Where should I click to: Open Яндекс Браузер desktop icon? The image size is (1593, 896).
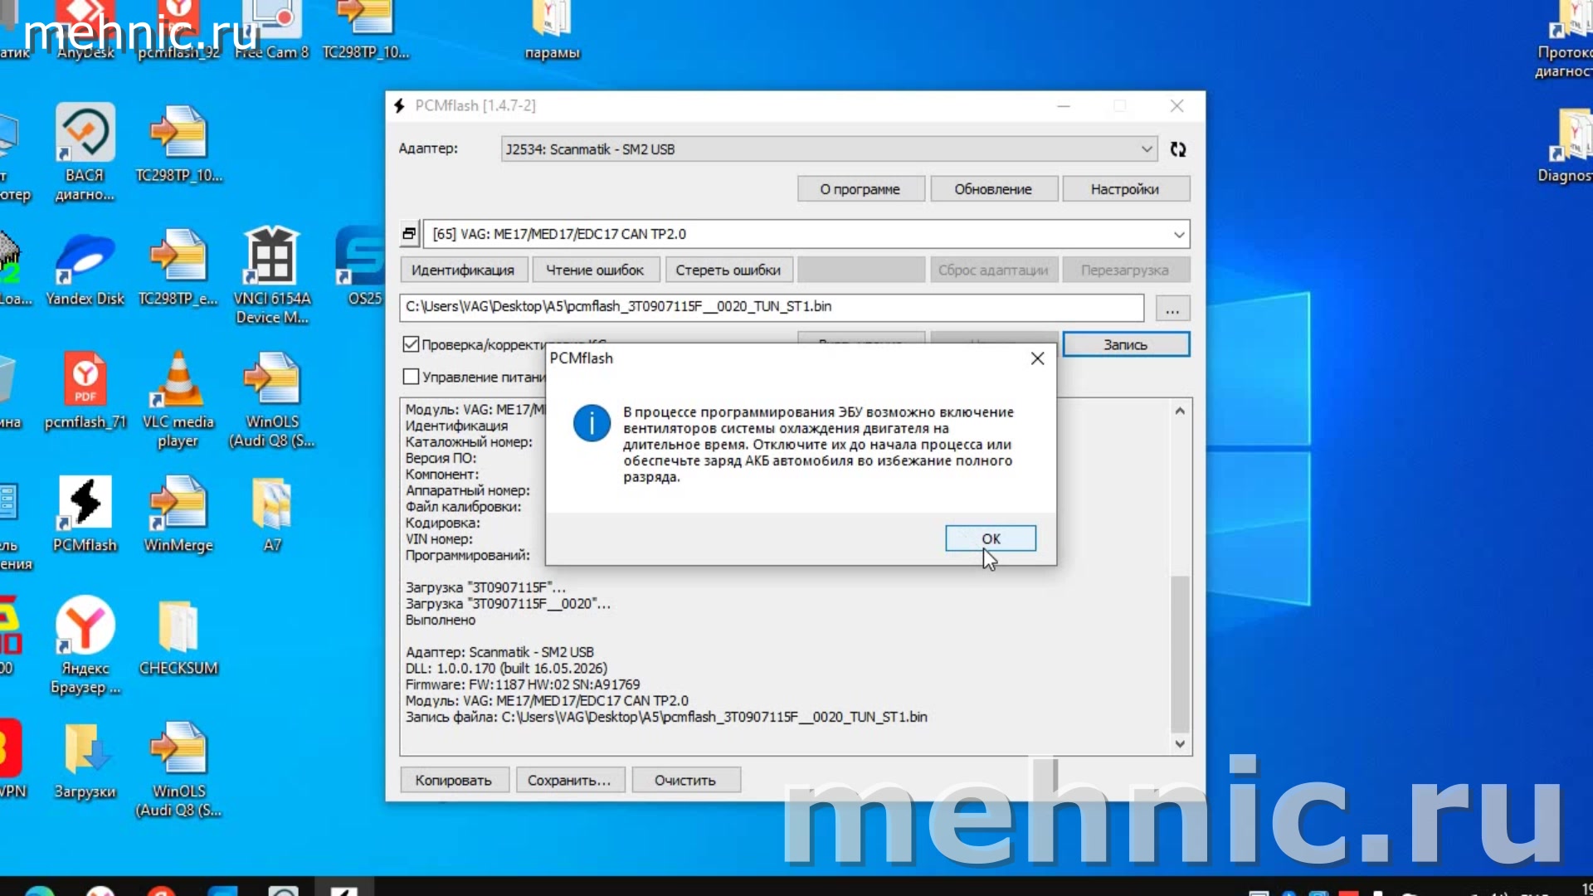[x=85, y=645]
